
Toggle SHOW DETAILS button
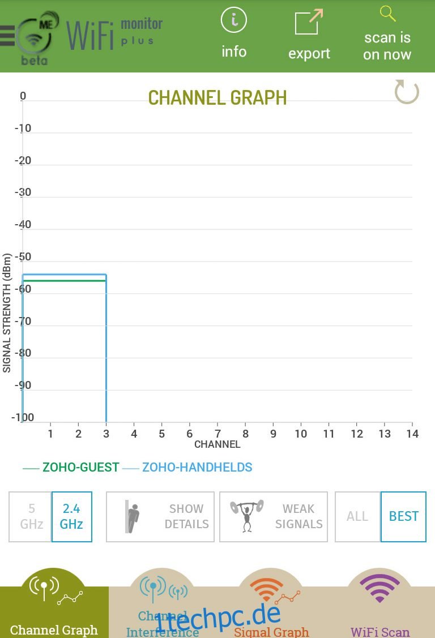click(160, 517)
